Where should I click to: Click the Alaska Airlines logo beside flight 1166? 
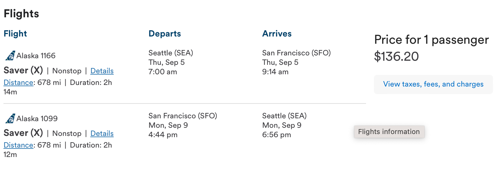(x=10, y=56)
